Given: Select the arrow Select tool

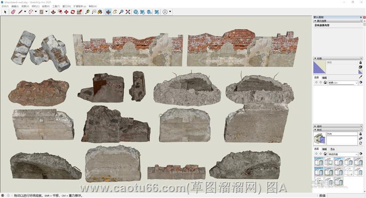Looking at the screenshot, I should (5, 12).
